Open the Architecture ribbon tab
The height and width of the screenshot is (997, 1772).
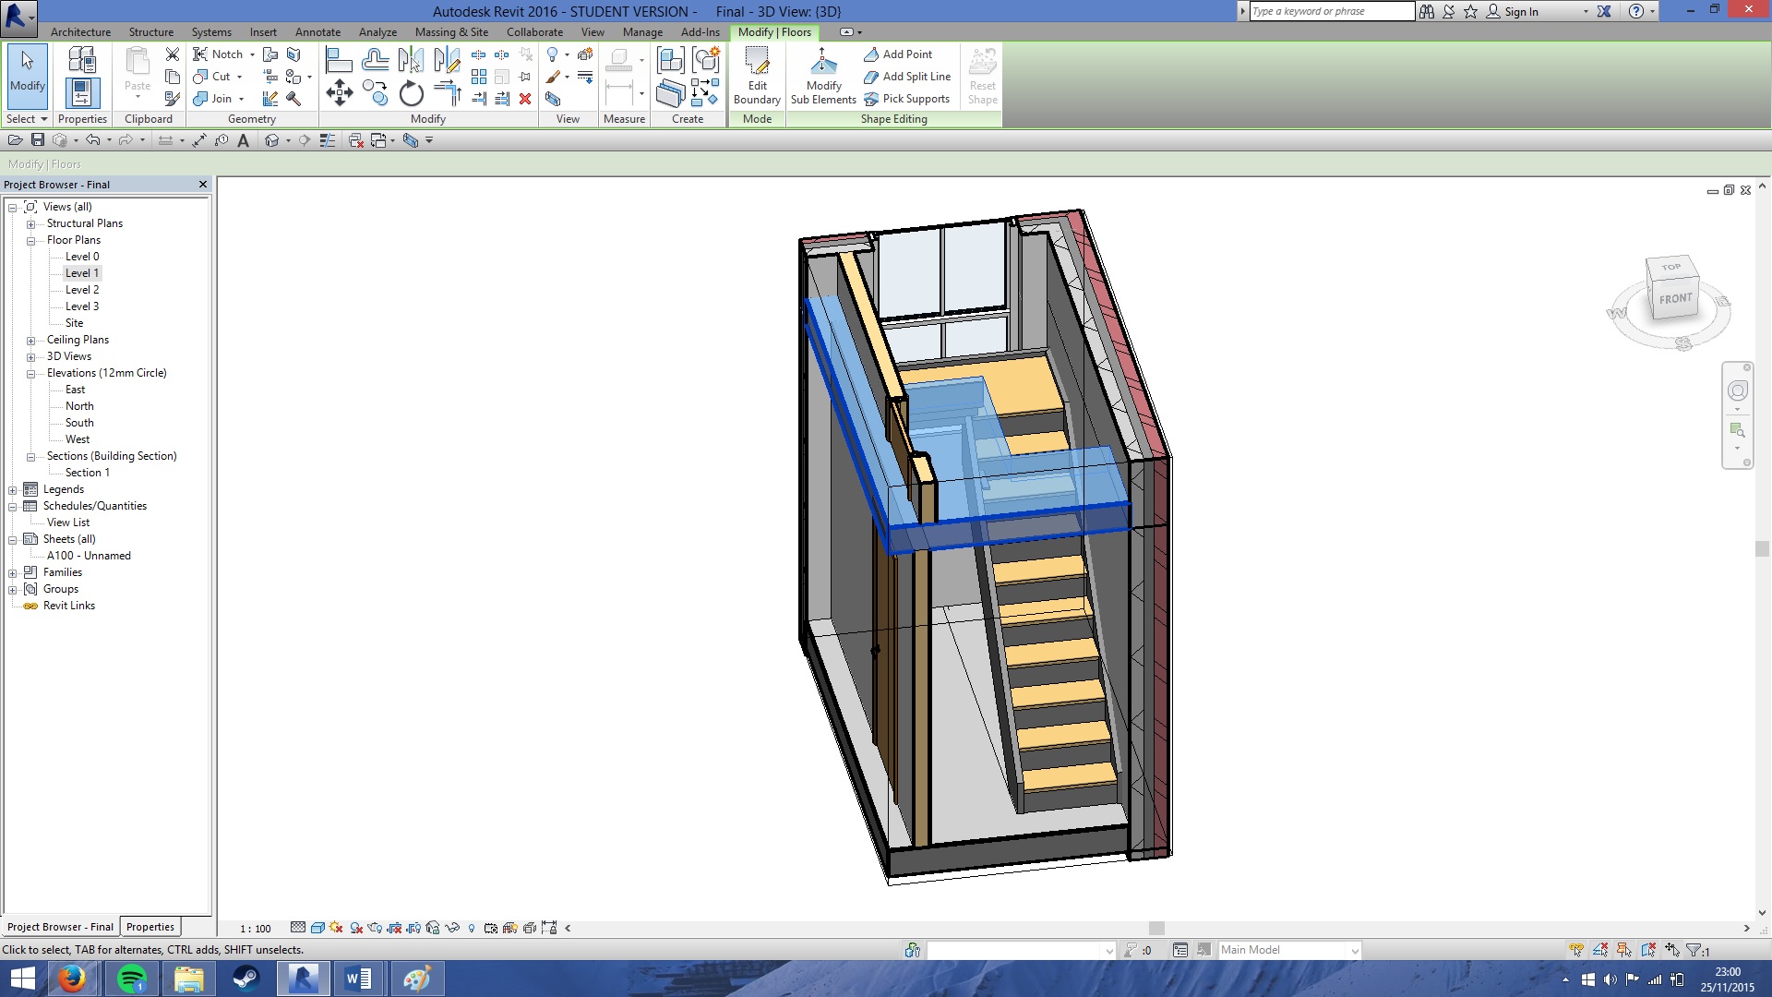(x=80, y=31)
